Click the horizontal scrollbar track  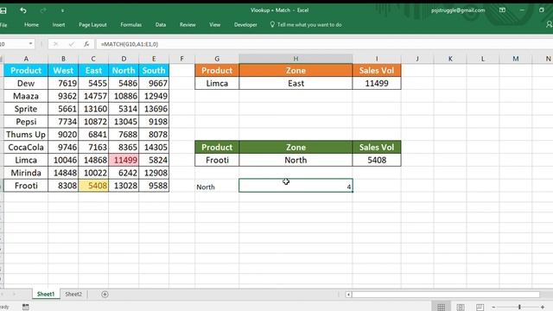(446, 295)
